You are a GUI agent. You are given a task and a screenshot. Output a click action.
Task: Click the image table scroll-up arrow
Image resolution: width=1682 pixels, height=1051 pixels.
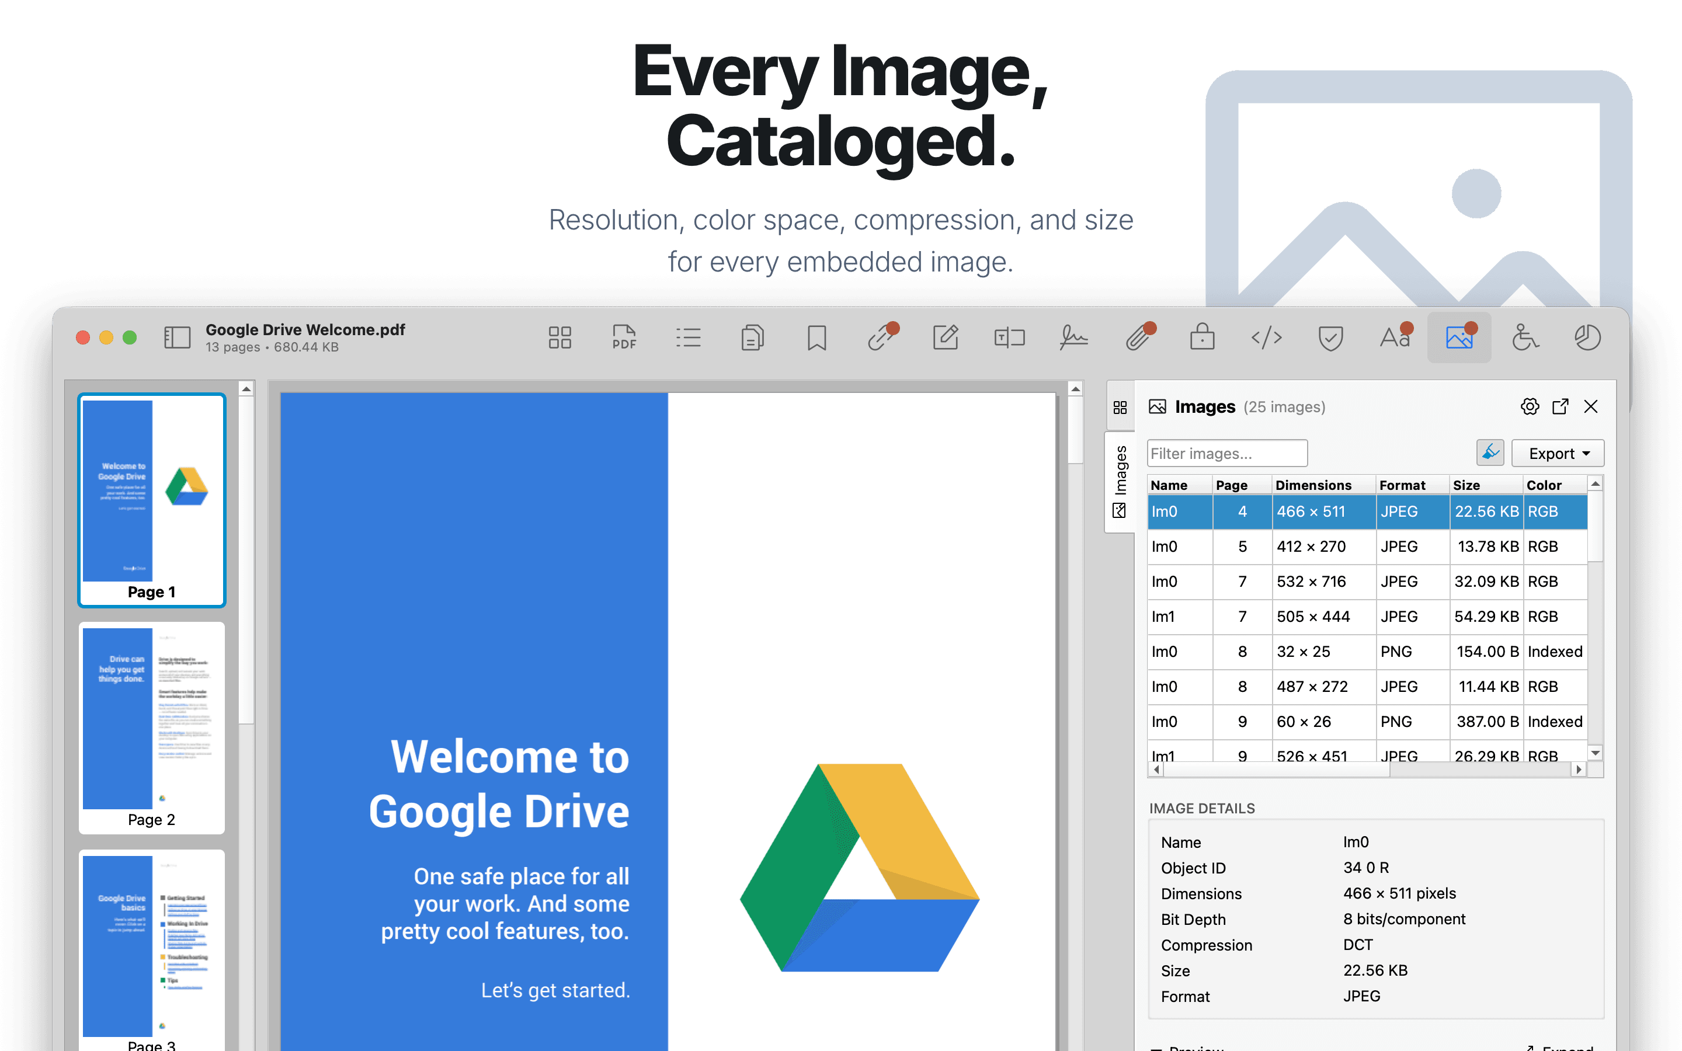pos(1596,484)
